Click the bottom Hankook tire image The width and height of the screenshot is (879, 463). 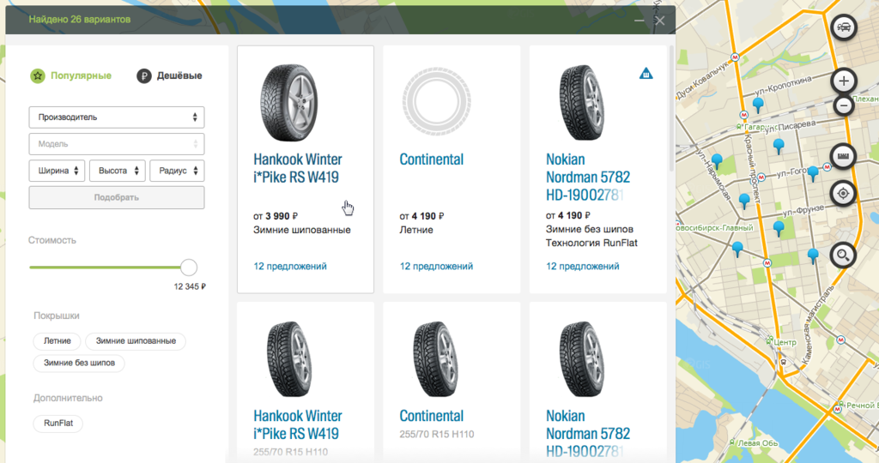coord(288,359)
